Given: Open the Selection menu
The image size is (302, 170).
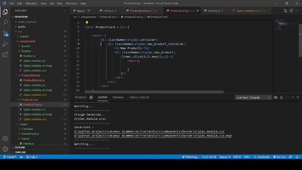Looking at the screenshot, I should pyautogui.click(x=31, y=3).
